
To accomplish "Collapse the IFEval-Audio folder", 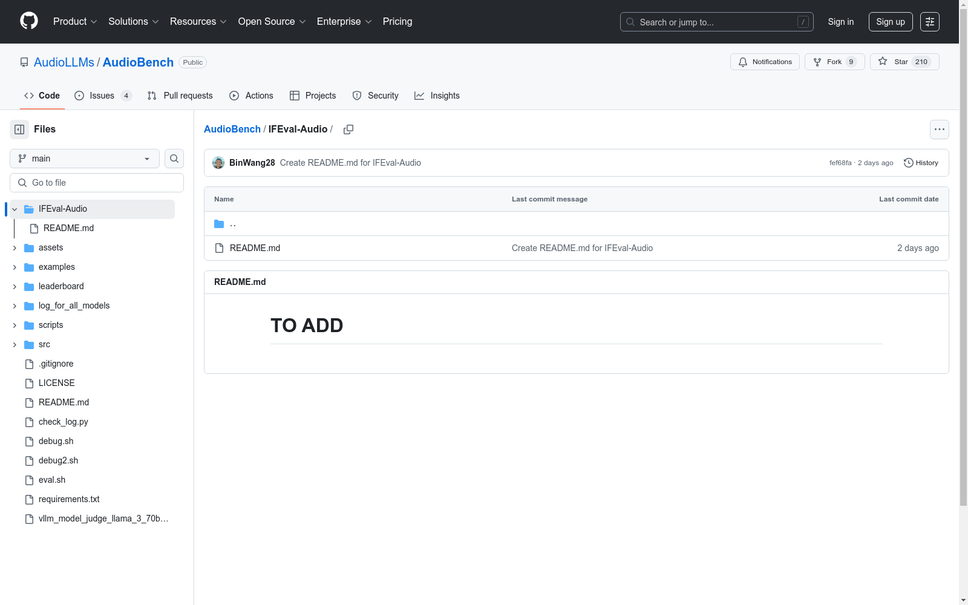I will 15,209.
